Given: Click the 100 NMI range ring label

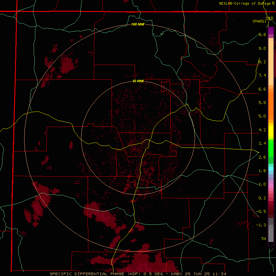Looking at the screenshot, I should click(x=138, y=24).
